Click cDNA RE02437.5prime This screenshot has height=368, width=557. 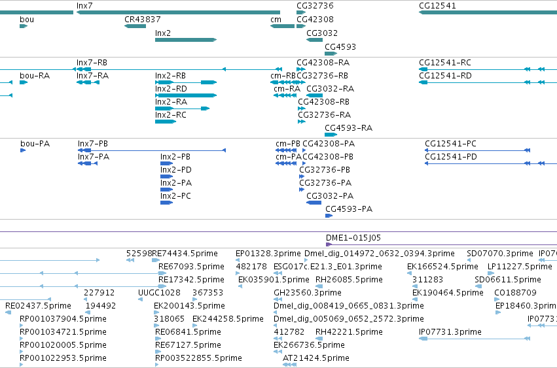(38, 306)
